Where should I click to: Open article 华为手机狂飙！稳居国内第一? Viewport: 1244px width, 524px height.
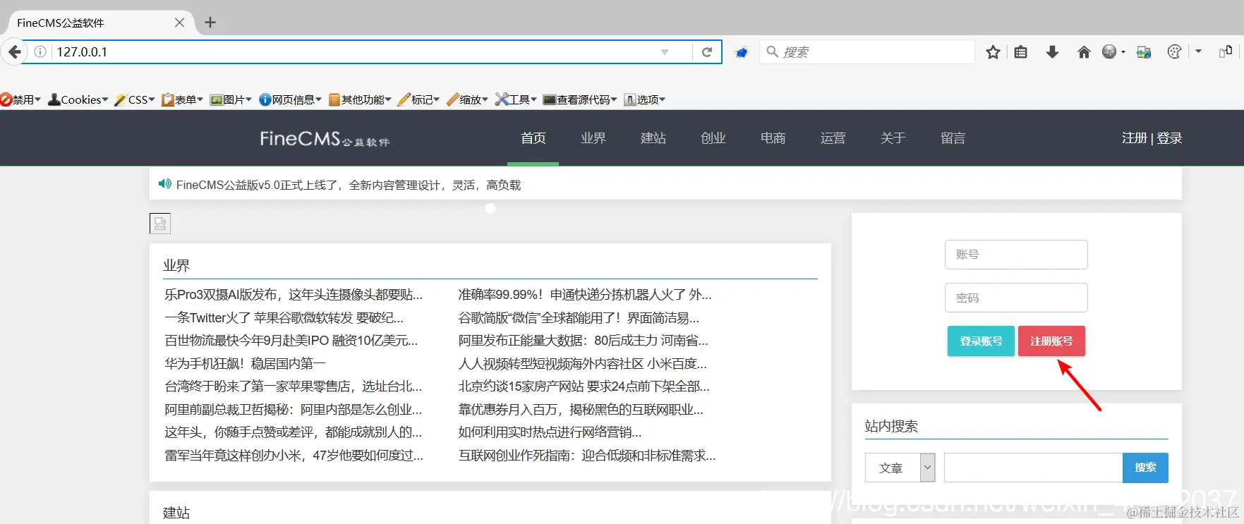[245, 364]
